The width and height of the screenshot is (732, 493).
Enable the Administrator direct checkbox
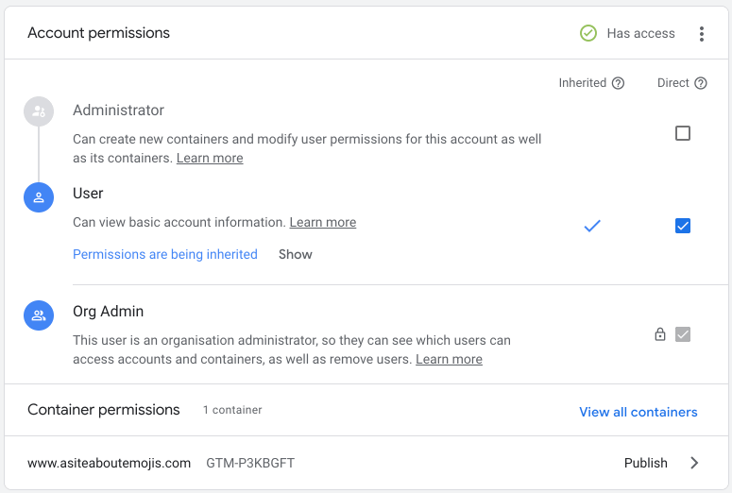pos(683,133)
